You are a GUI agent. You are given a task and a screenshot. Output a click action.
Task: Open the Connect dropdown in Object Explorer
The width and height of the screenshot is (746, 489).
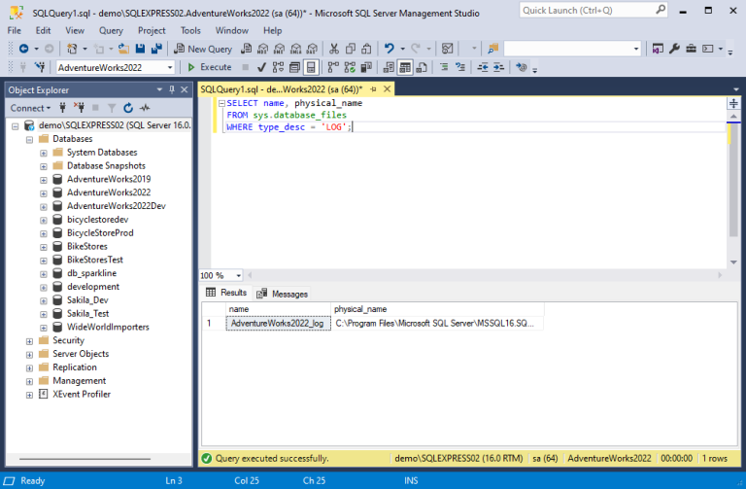point(30,108)
